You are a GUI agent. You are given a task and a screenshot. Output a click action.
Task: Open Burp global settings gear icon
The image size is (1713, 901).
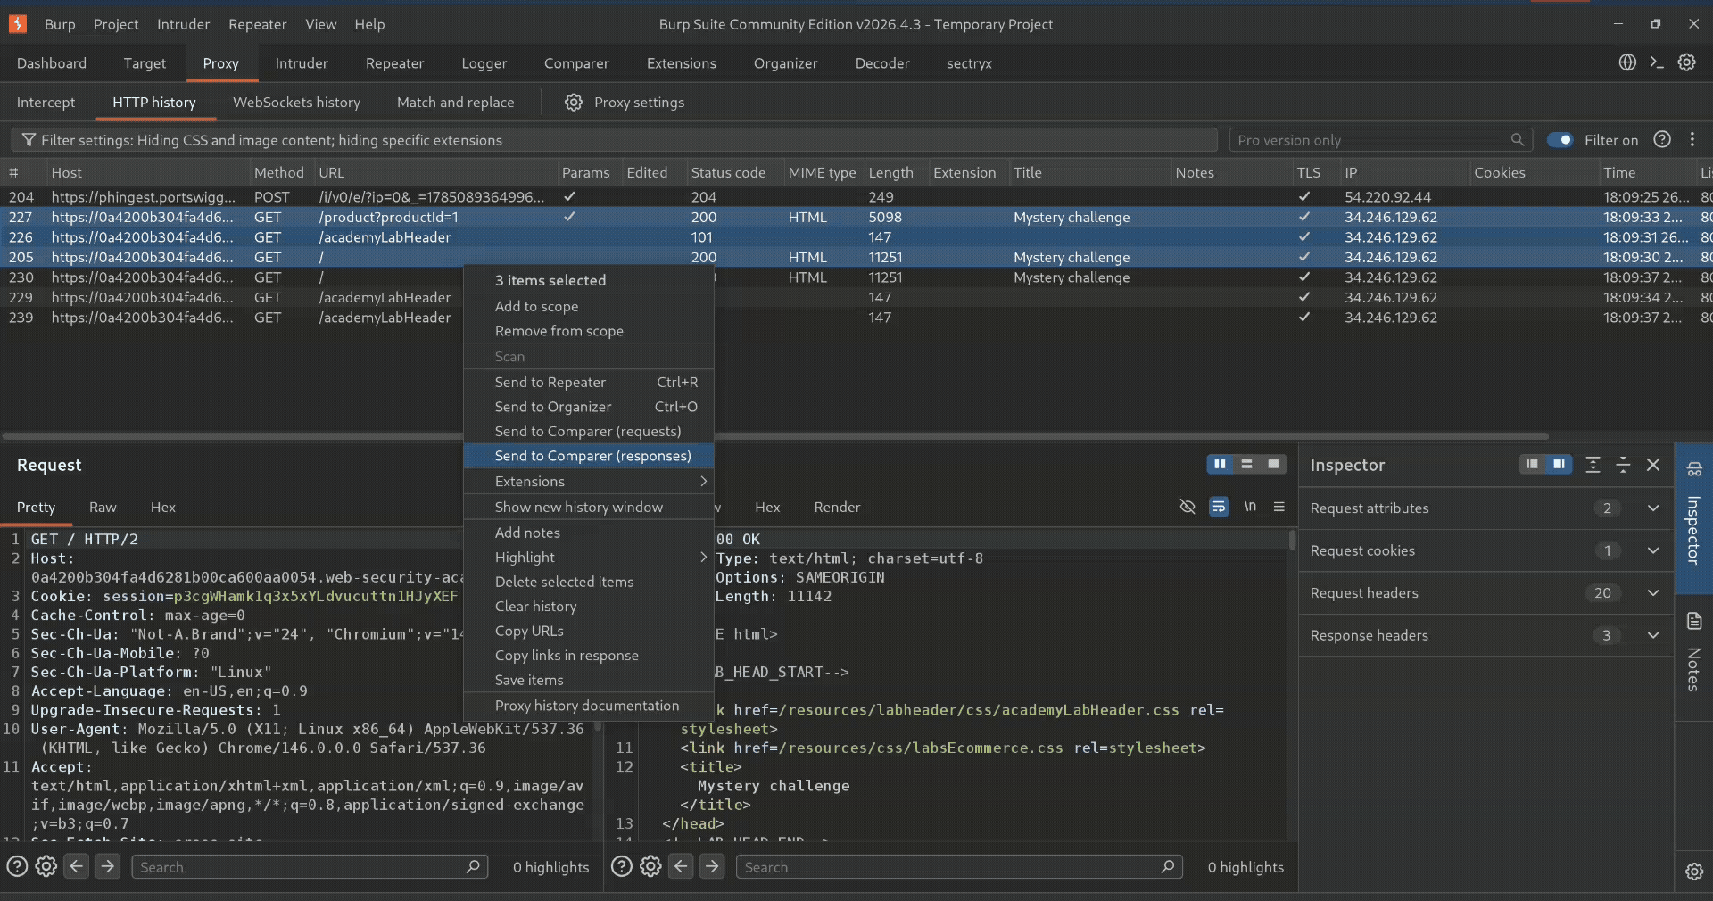point(1686,62)
